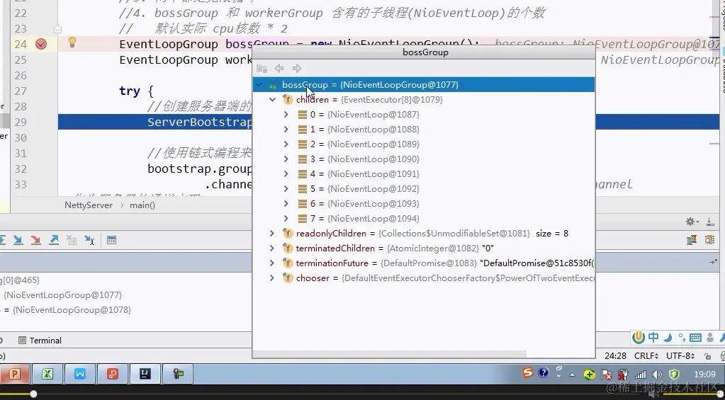Select the readonlyChildren size = 8 row

(x=424, y=233)
